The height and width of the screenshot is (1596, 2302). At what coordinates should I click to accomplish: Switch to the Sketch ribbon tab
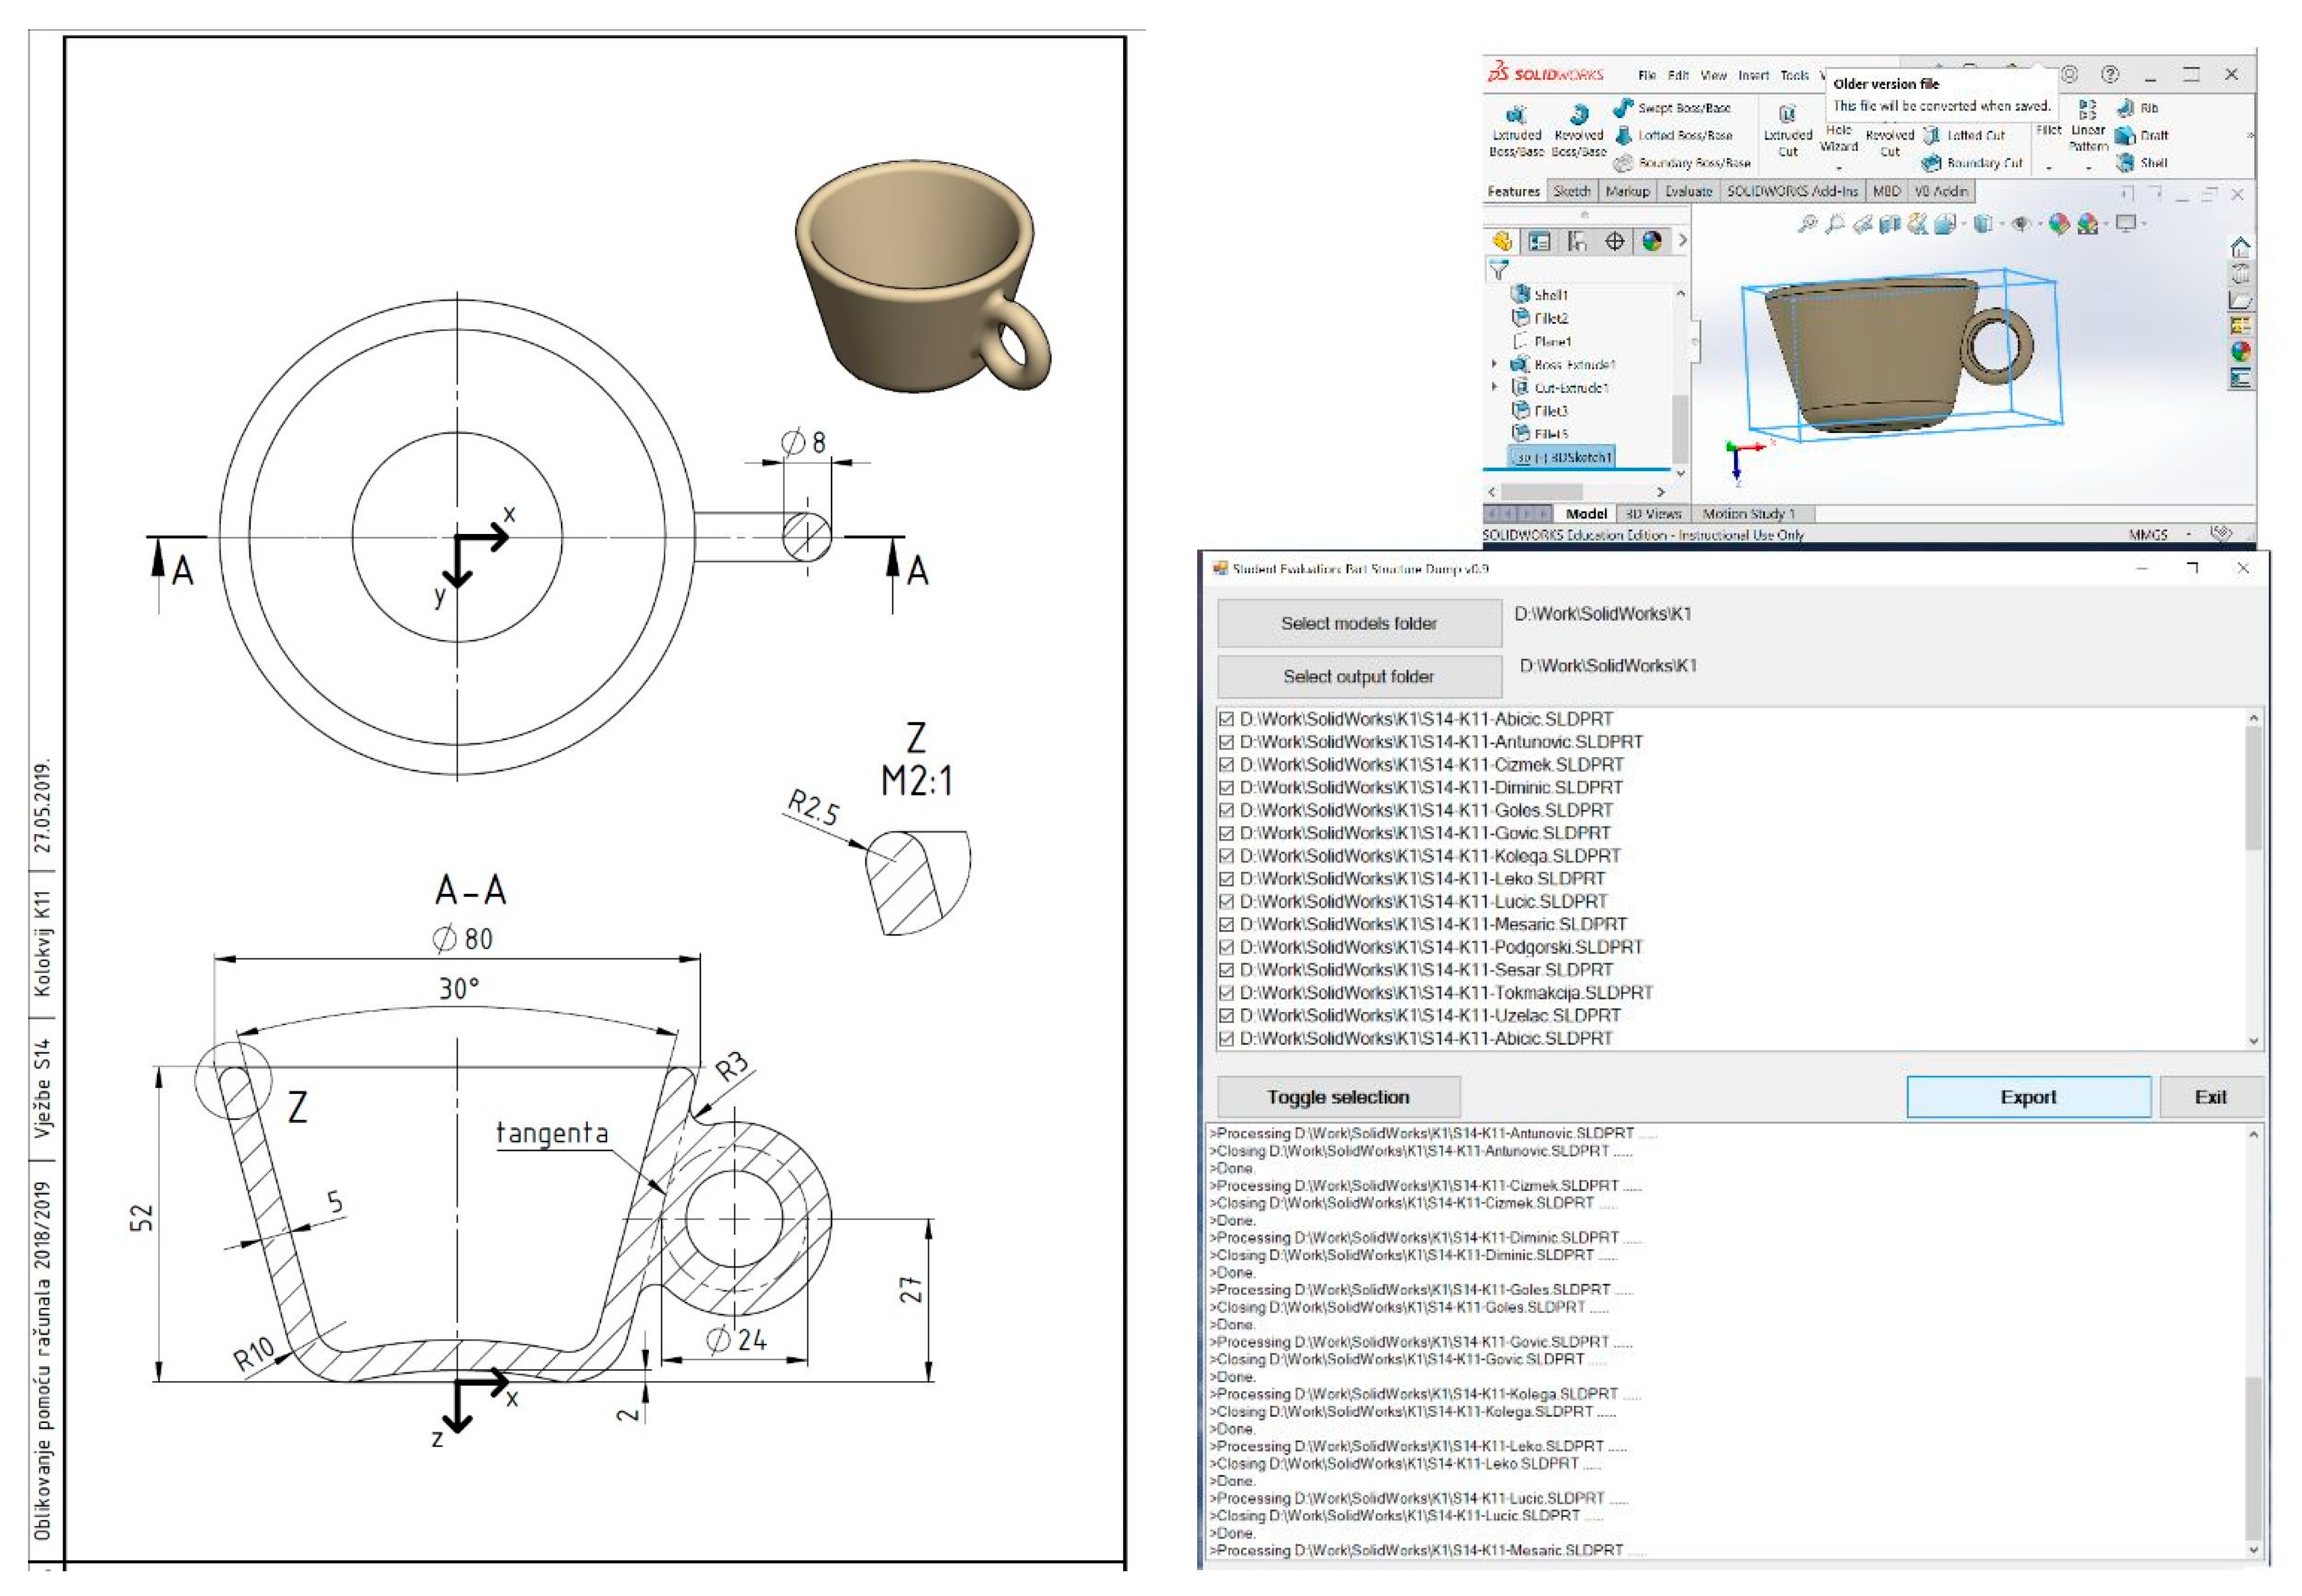(1571, 191)
